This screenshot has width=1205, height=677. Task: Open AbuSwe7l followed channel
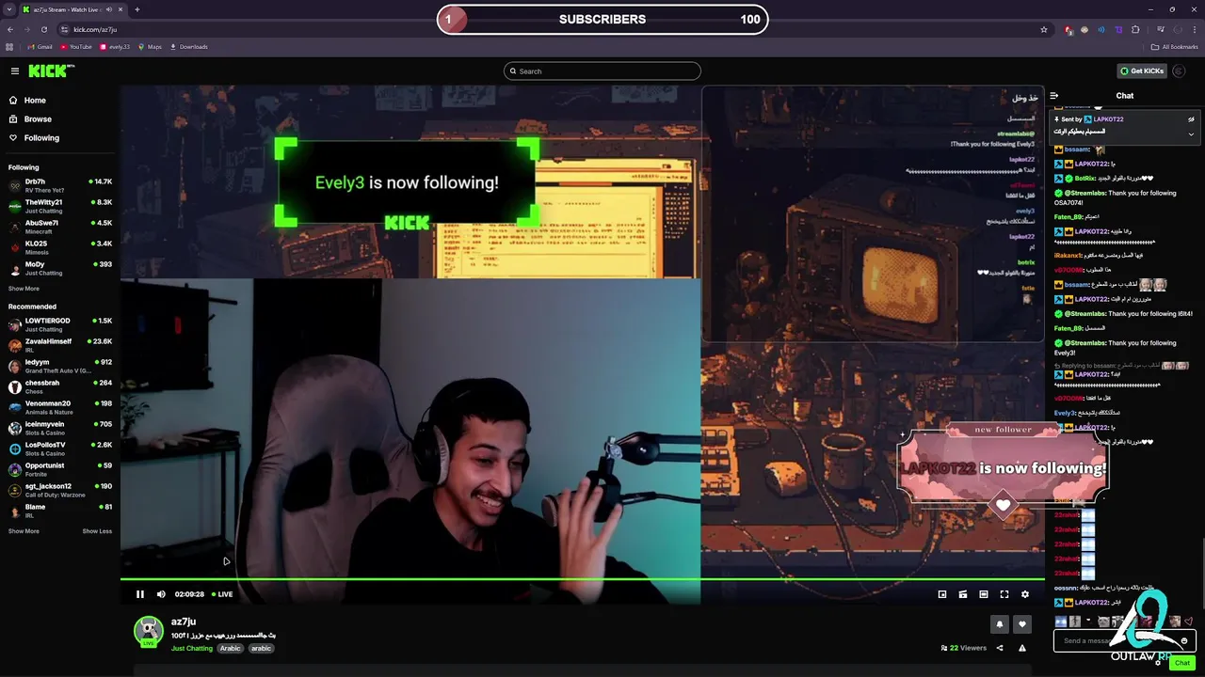pos(60,227)
